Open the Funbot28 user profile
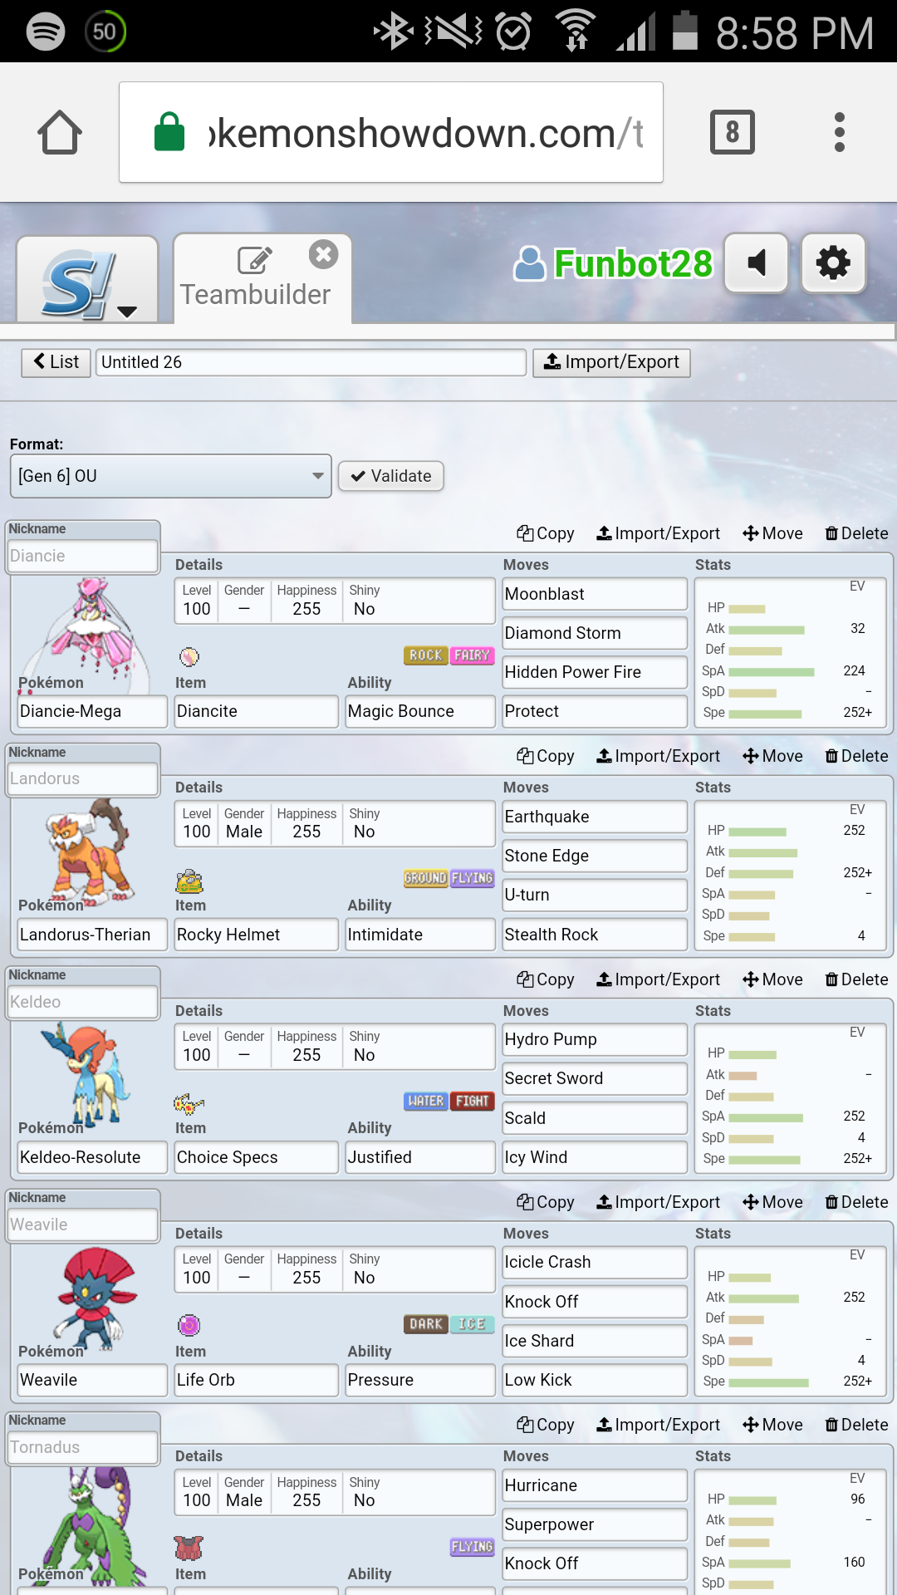The height and width of the screenshot is (1595, 897). [x=614, y=264]
